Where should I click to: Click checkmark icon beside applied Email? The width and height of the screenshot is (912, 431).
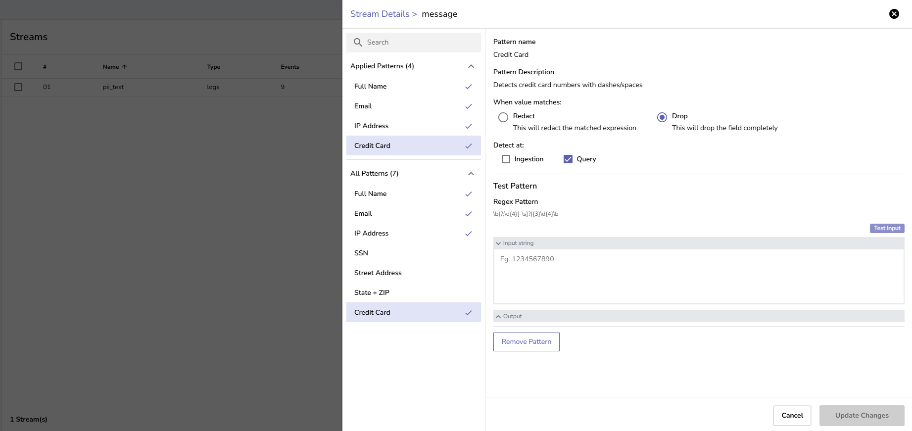pyautogui.click(x=468, y=106)
